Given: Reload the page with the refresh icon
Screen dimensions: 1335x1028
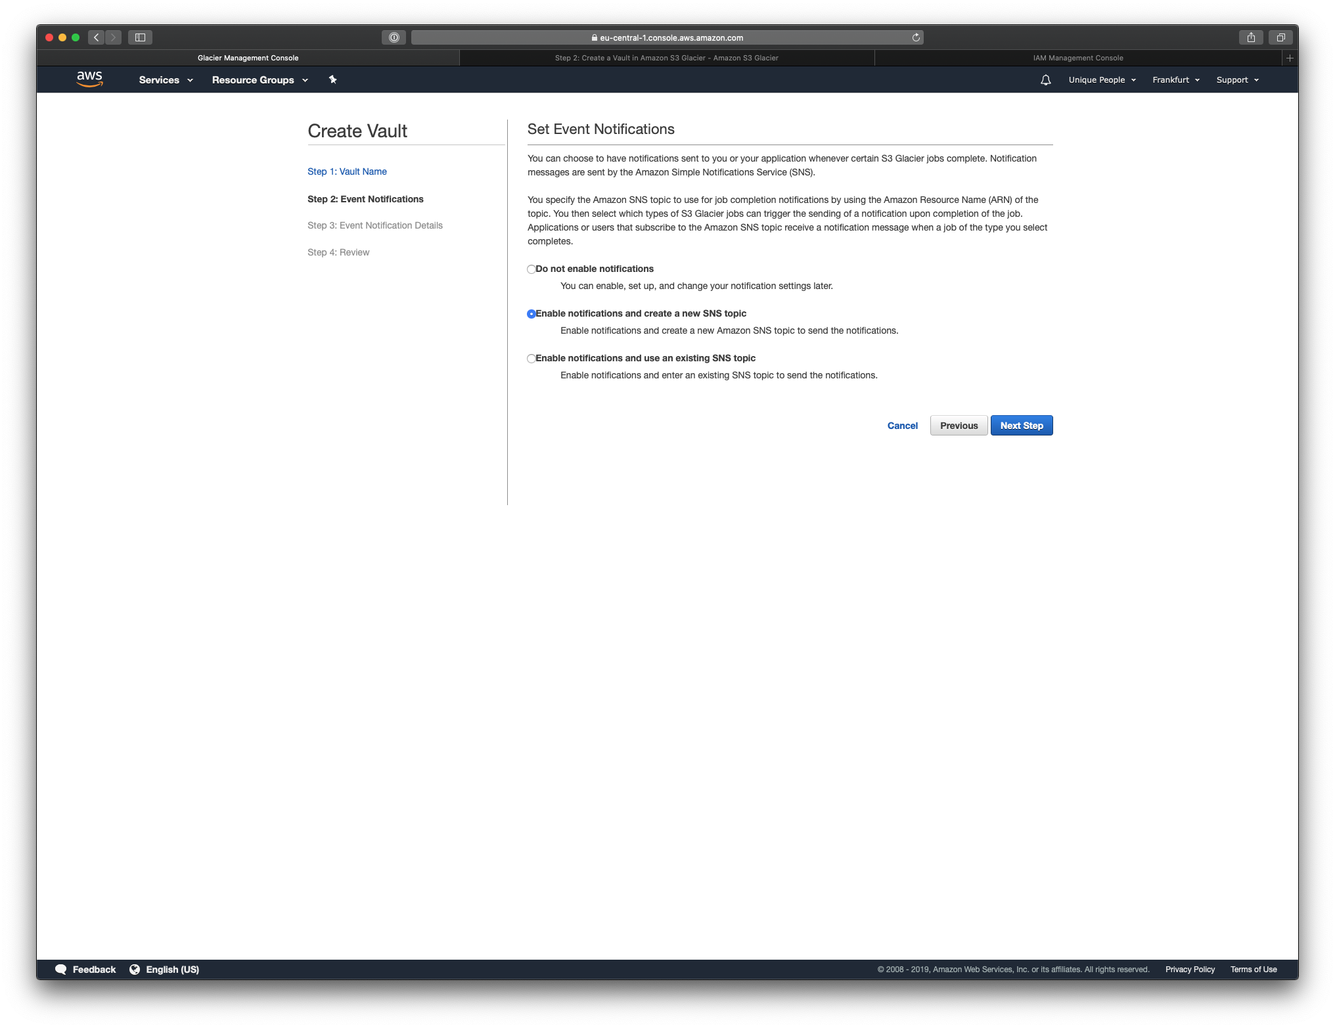Looking at the screenshot, I should click(x=916, y=37).
